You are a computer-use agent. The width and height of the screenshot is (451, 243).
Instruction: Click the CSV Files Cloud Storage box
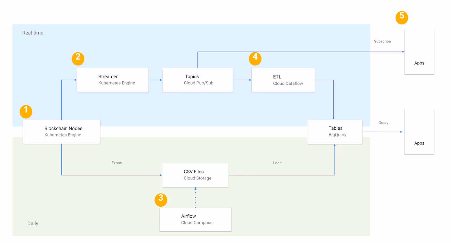click(x=195, y=175)
